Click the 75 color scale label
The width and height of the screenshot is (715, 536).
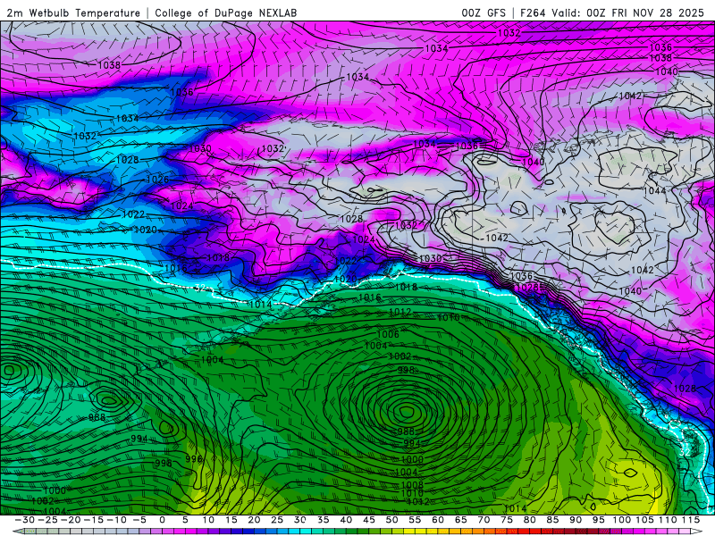507,520
